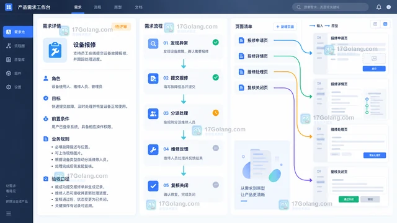The width and height of the screenshot is (397, 223).
Task: Open the 报修详情页 prototype thumbnail
Action: tap(350, 99)
